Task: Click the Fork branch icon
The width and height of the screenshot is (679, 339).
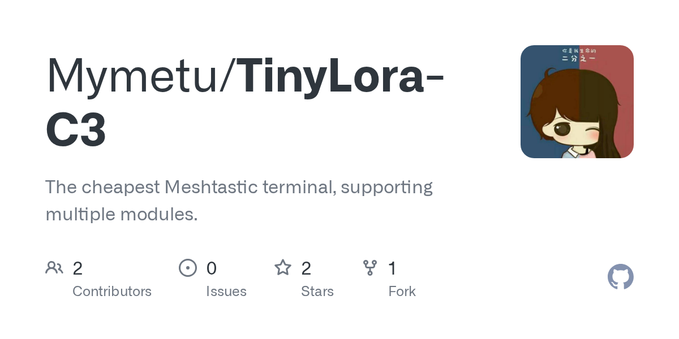Action: coord(370,267)
